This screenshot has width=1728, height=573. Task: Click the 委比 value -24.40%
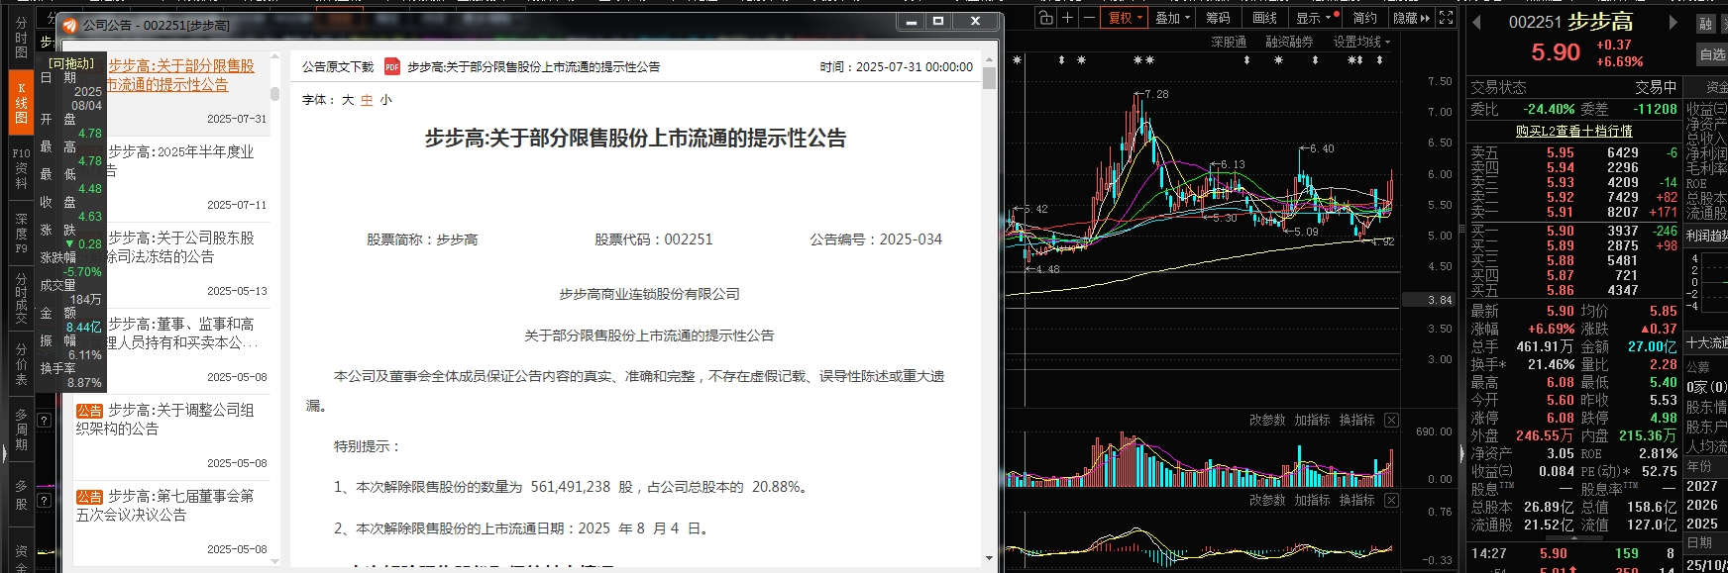point(1549,110)
